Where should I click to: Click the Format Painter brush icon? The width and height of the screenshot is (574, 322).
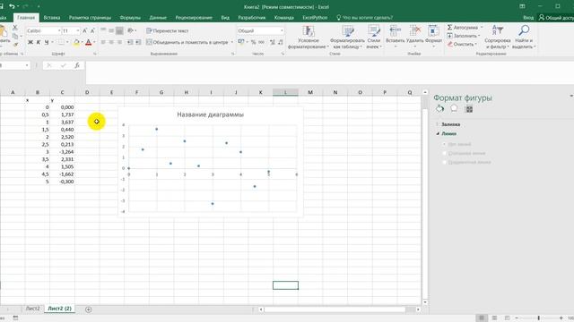click(15, 44)
